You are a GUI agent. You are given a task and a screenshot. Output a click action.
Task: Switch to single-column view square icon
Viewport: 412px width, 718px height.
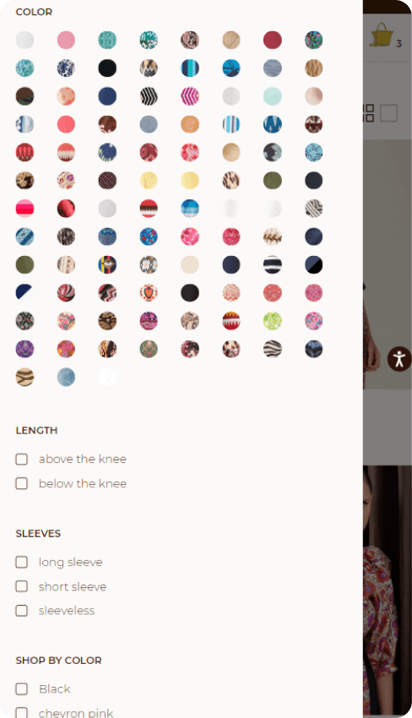388,112
